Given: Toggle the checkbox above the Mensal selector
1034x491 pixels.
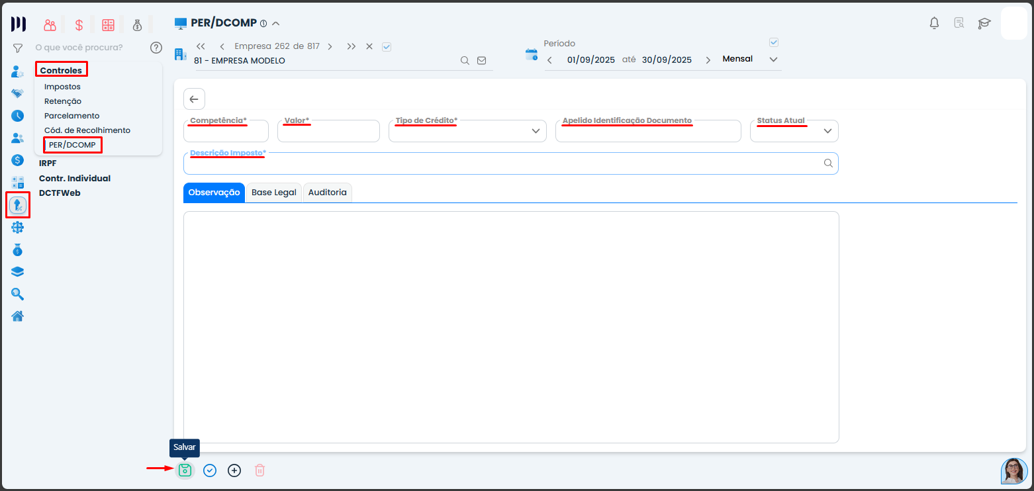Looking at the screenshot, I should 773,42.
